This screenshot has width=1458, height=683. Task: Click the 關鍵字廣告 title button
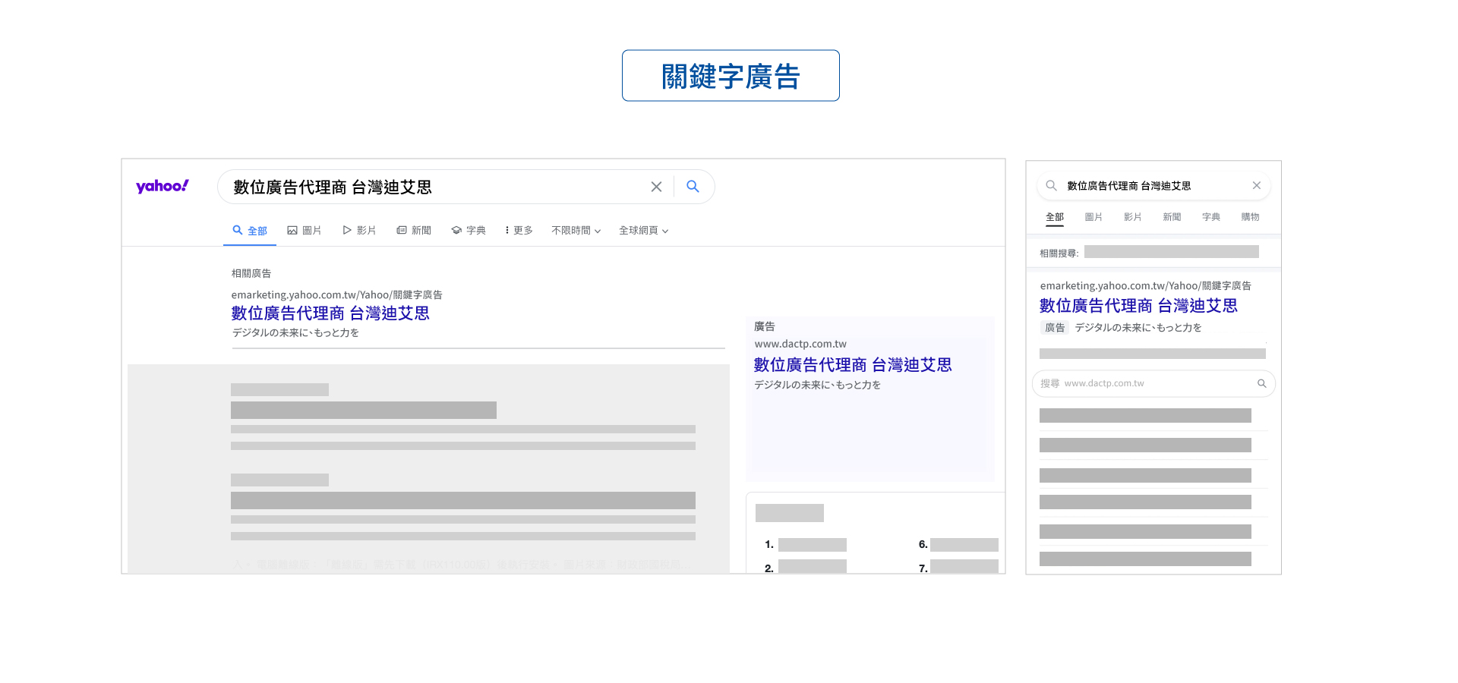tap(731, 76)
